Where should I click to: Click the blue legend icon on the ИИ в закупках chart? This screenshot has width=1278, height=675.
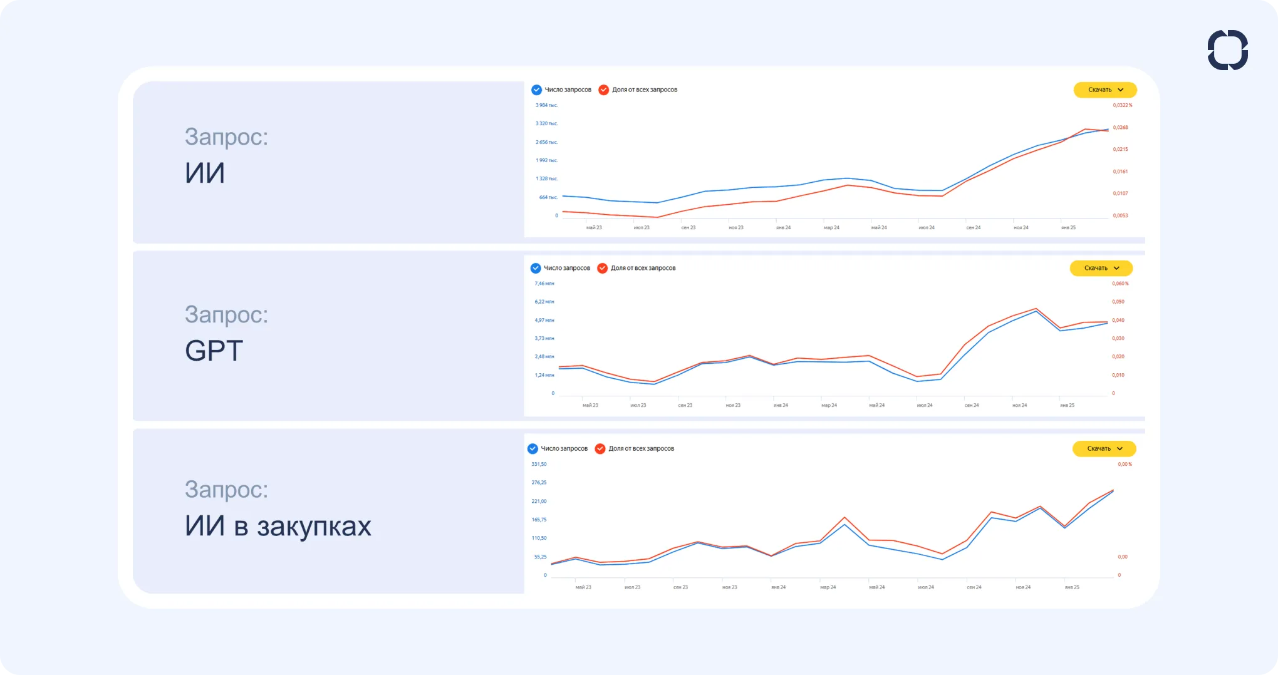[x=532, y=448]
